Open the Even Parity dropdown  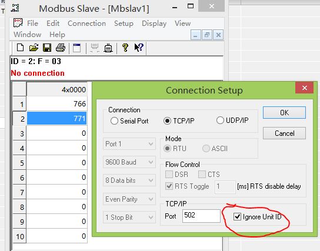point(129,199)
